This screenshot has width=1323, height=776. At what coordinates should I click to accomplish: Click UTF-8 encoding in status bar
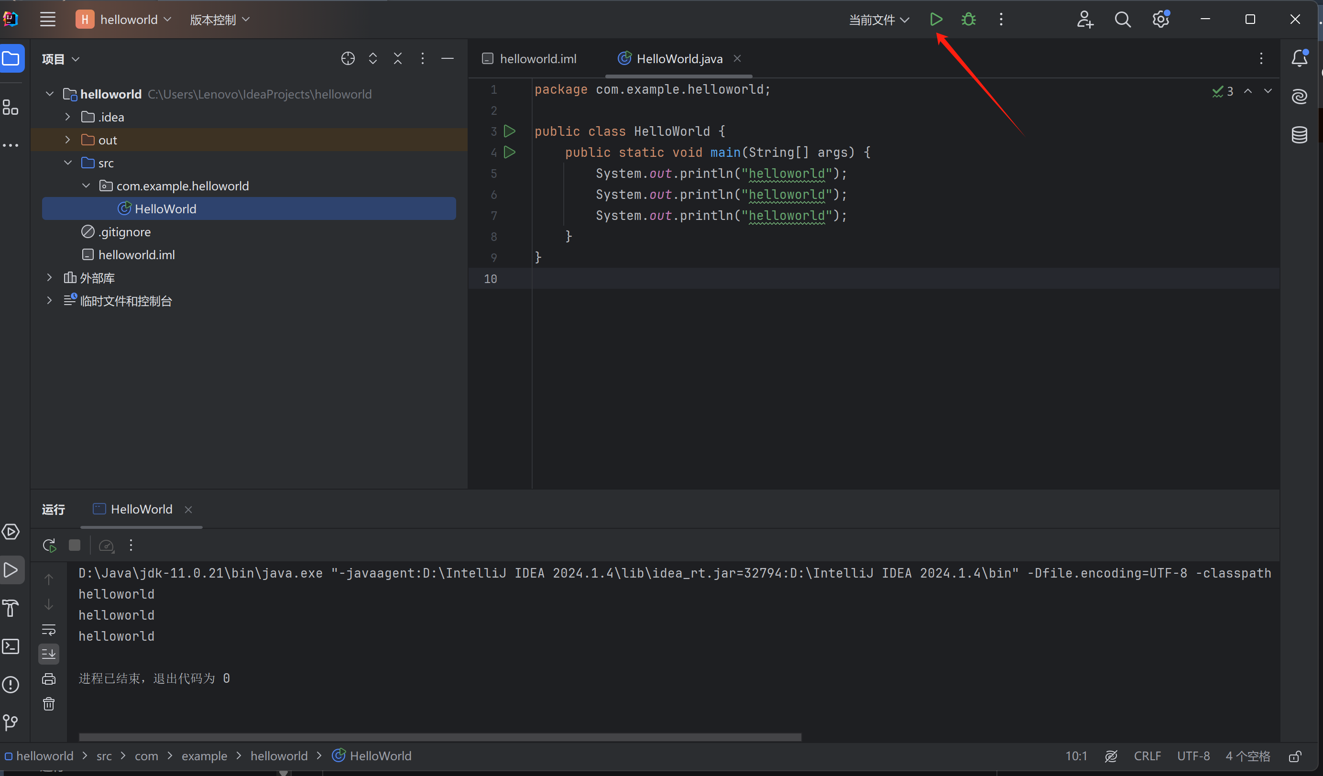1193,756
